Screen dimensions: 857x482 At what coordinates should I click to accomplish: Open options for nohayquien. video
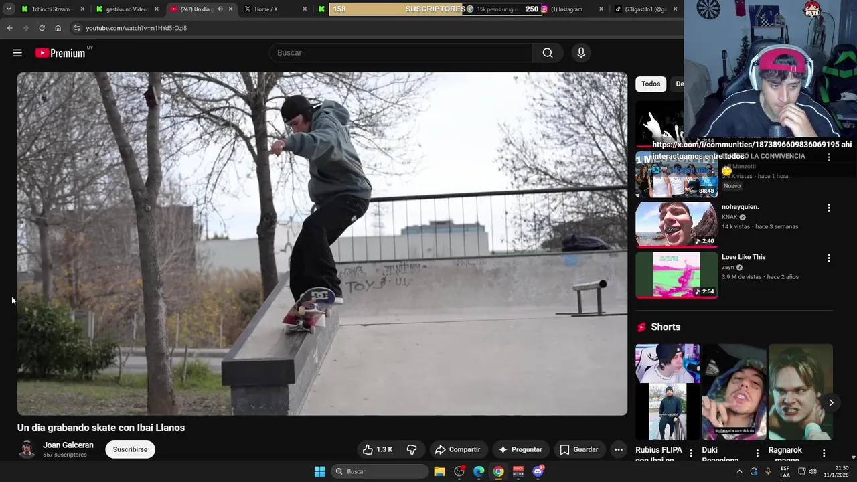click(829, 208)
